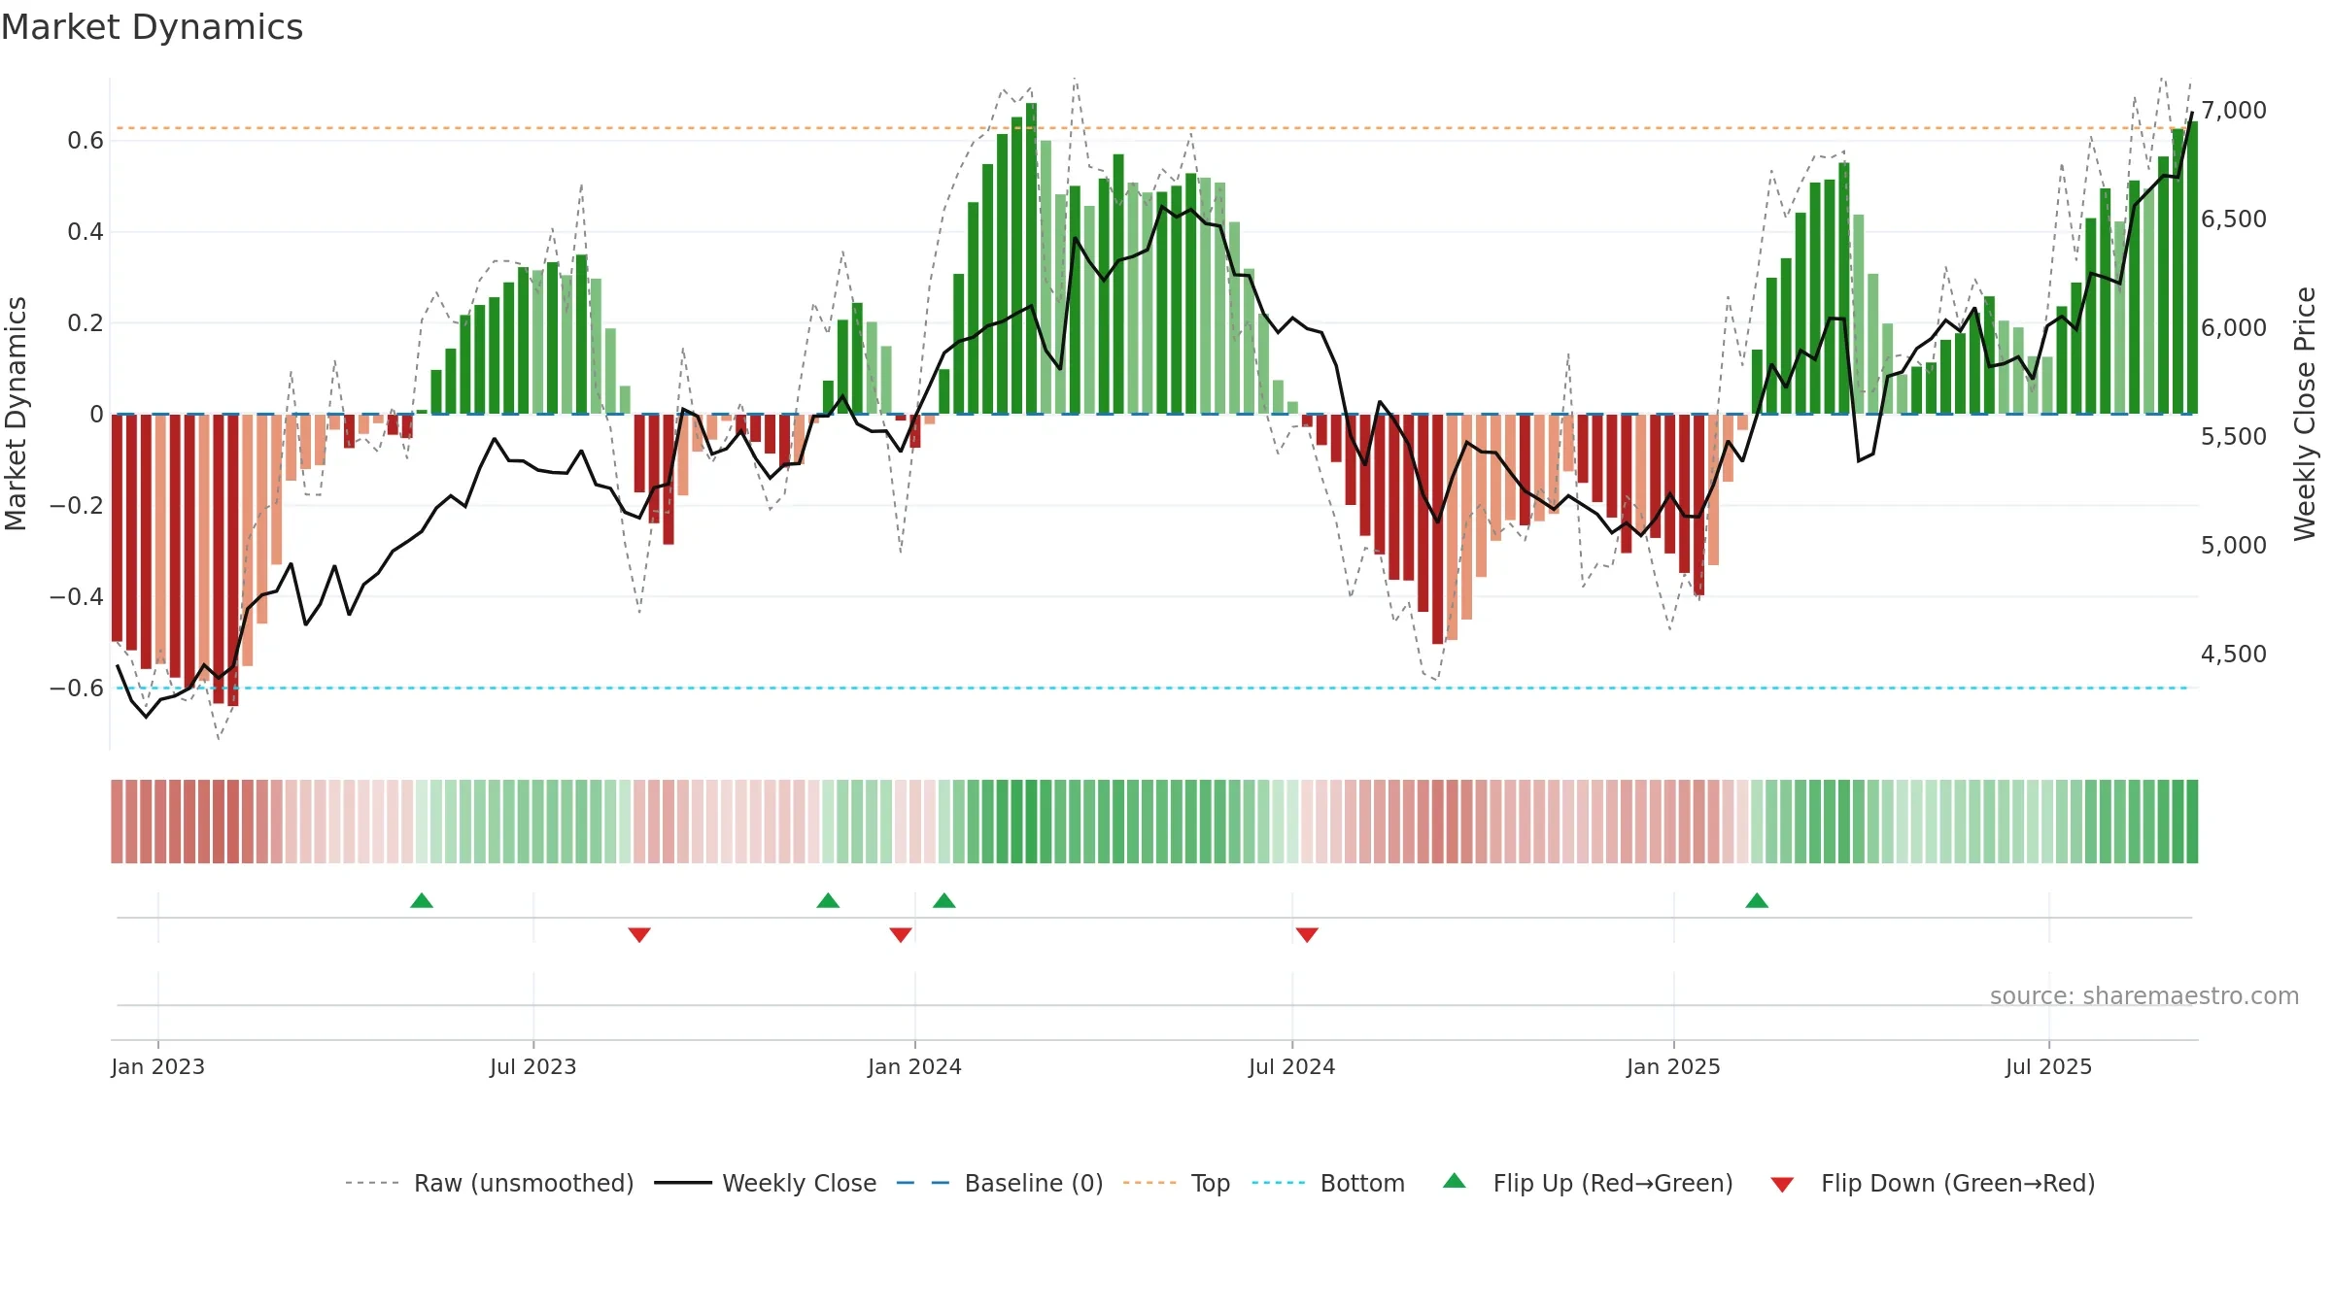Click the Jul 2023 axis label

click(x=533, y=1066)
